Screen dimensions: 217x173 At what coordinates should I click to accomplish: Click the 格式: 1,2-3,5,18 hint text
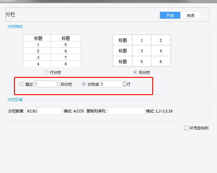159,111
